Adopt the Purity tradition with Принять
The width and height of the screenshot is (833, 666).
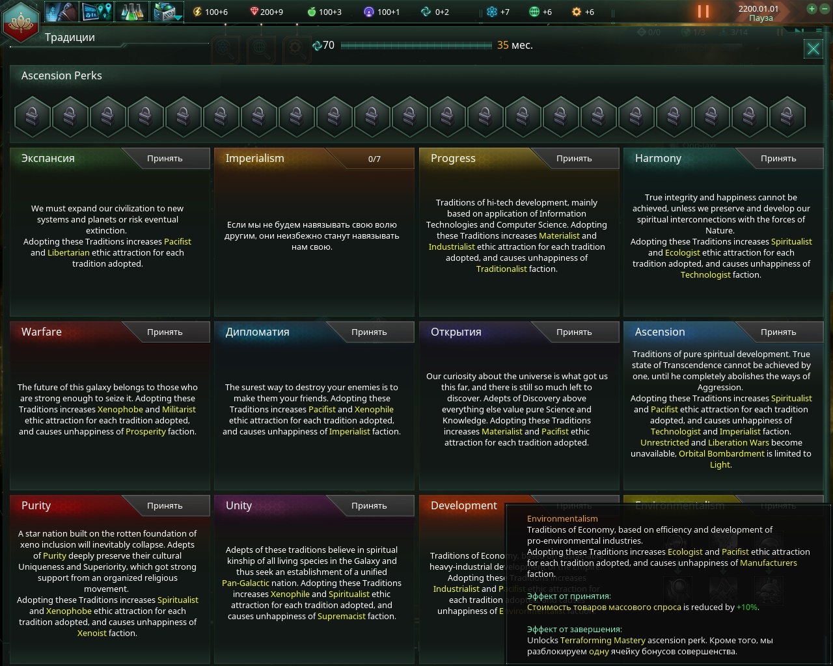165,505
